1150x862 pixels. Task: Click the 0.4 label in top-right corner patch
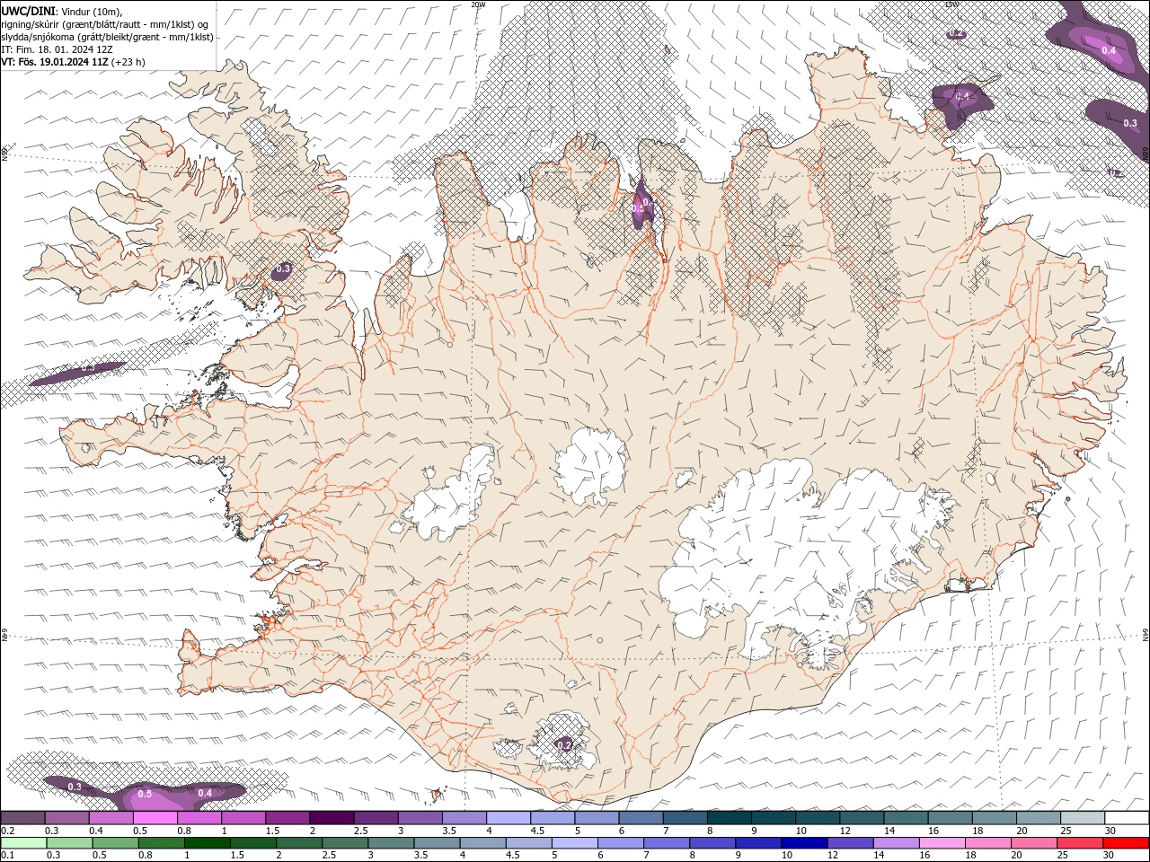click(x=1109, y=50)
